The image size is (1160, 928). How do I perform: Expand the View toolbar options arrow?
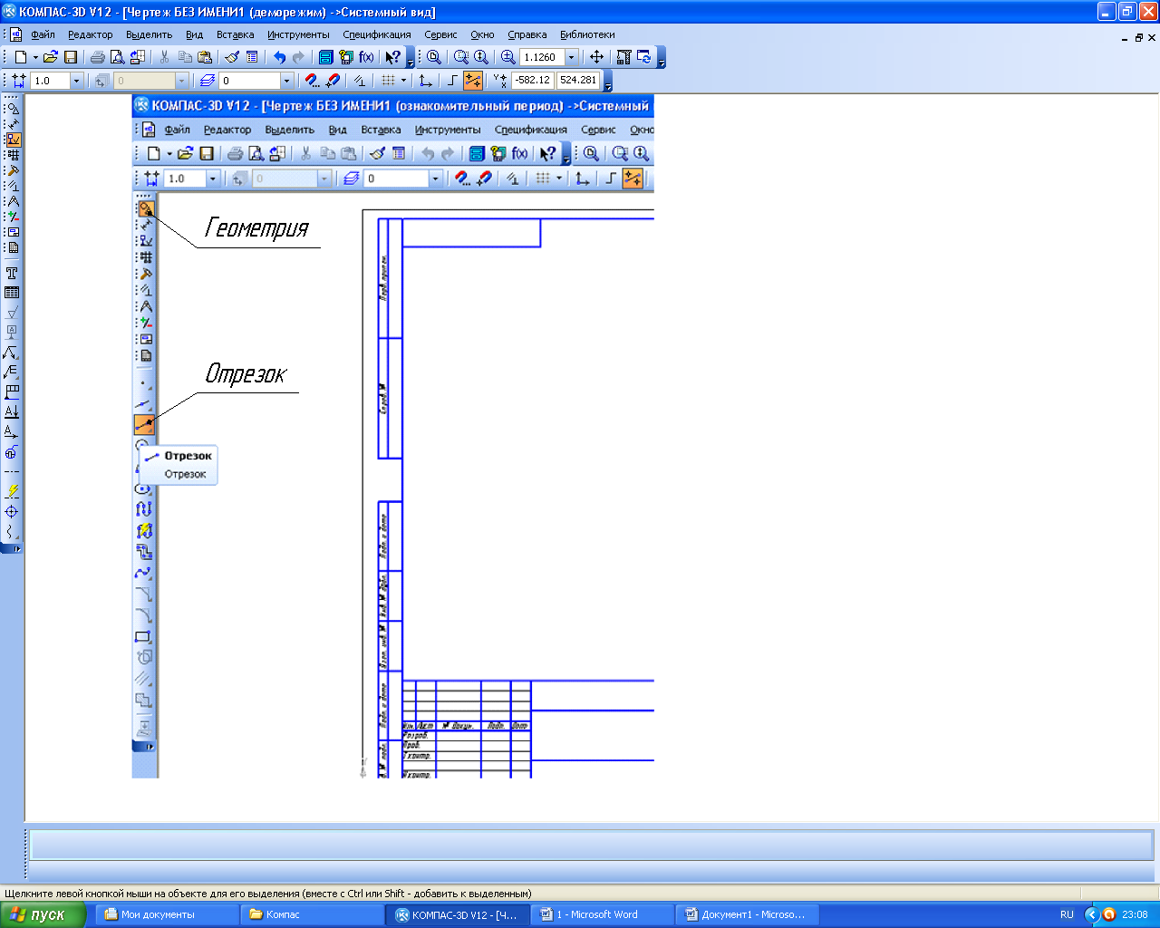pyautogui.click(x=662, y=59)
